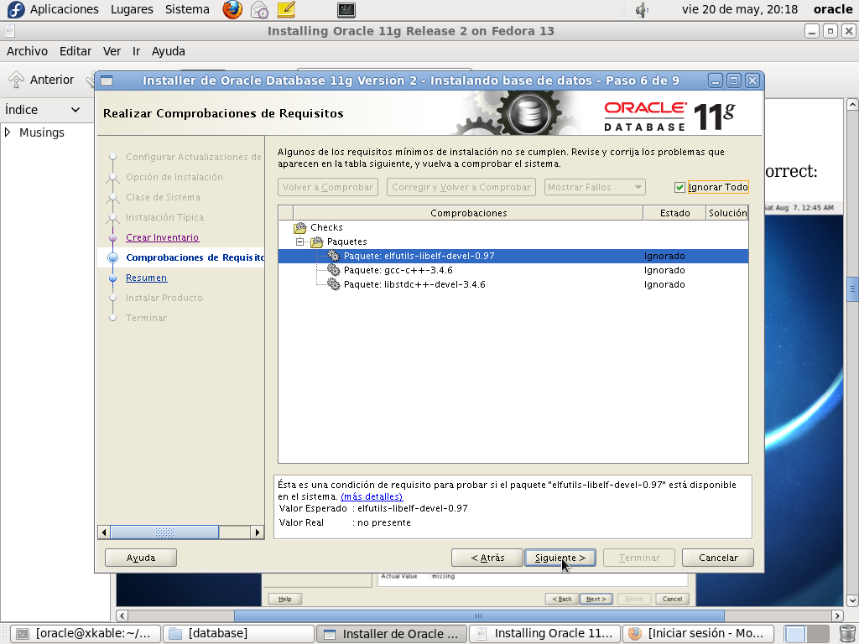Click right arrow of steps panel scrollbar
This screenshot has width=859, height=644.
coord(257,532)
